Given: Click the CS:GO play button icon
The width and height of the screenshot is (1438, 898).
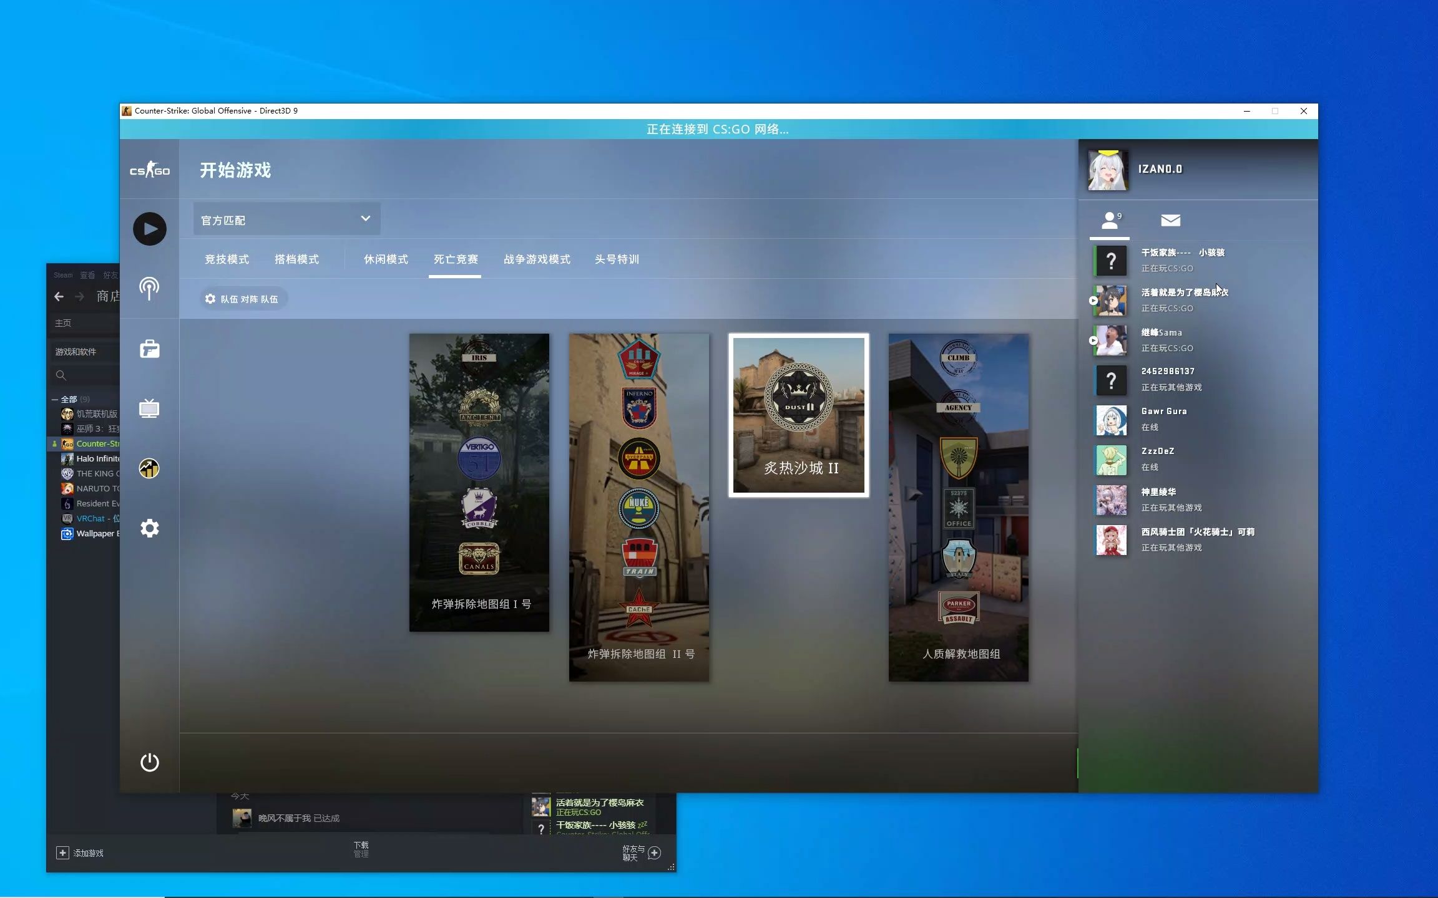Looking at the screenshot, I should 149,228.
